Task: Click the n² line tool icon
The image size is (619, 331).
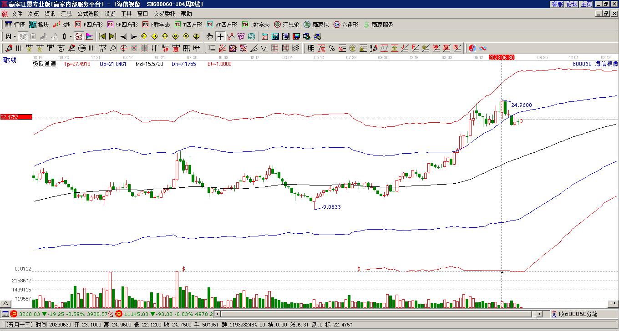Action: point(102,48)
